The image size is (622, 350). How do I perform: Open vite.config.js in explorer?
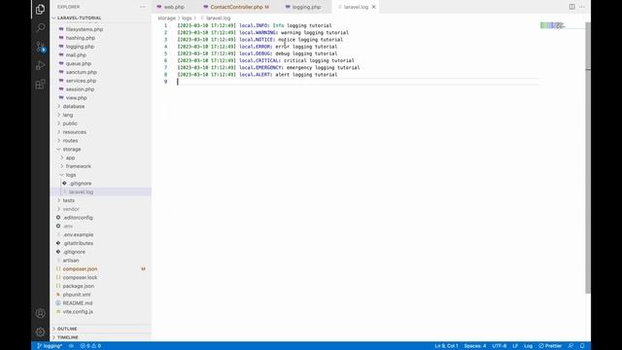(78, 311)
